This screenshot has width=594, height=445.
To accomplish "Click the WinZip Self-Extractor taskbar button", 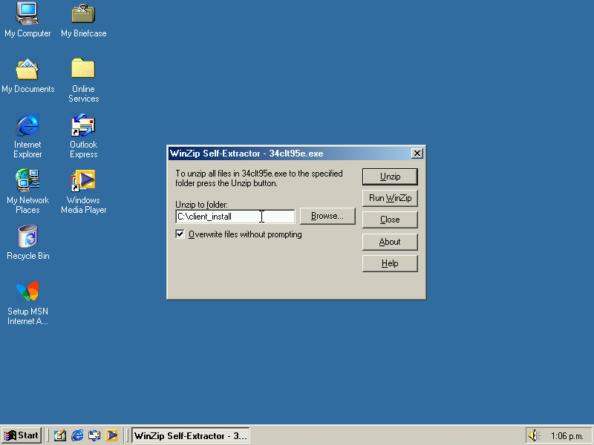I will [191, 435].
